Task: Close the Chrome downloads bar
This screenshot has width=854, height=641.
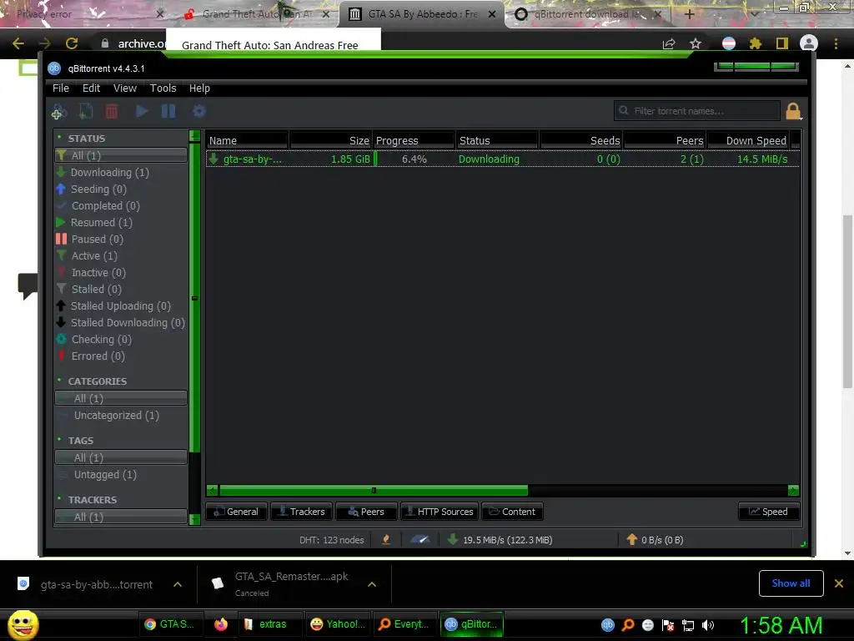Action: coord(839,583)
